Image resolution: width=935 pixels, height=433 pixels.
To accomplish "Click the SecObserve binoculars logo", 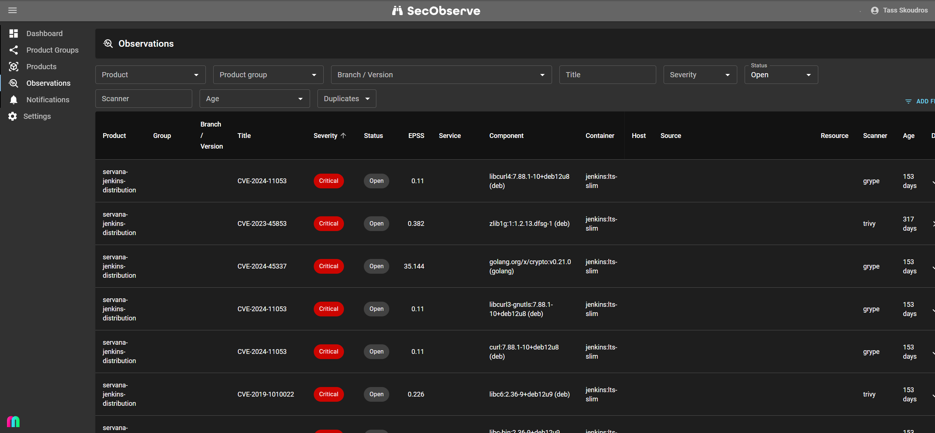I will click(397, 10).
